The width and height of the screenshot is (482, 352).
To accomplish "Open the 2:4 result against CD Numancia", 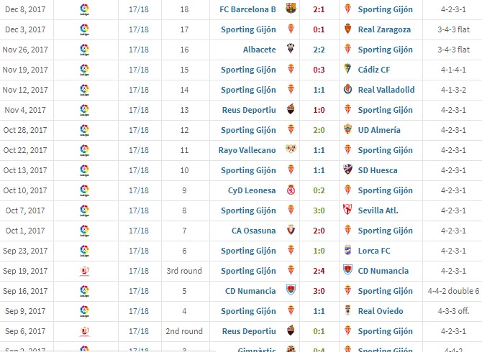I will point(319,271).
